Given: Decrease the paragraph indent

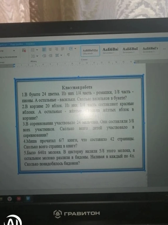Looking at the screenshot, I should coord(44,56).
